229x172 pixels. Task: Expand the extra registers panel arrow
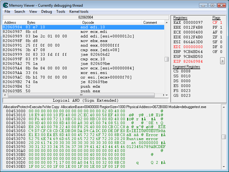tap(222, 61)
